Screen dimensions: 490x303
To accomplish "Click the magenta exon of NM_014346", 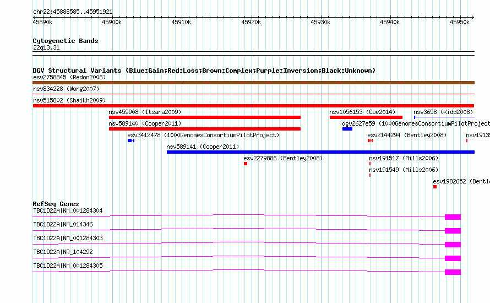I will tap(453, 231).
